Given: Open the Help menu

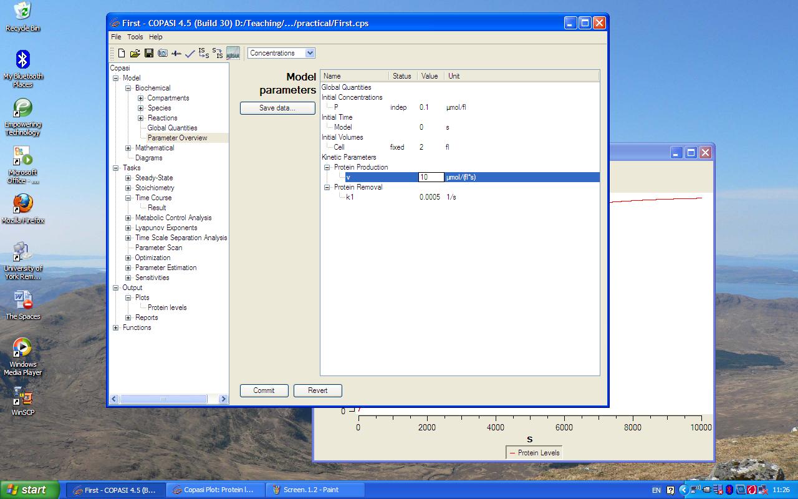Looking at the screenshot, I should (155, 37).
